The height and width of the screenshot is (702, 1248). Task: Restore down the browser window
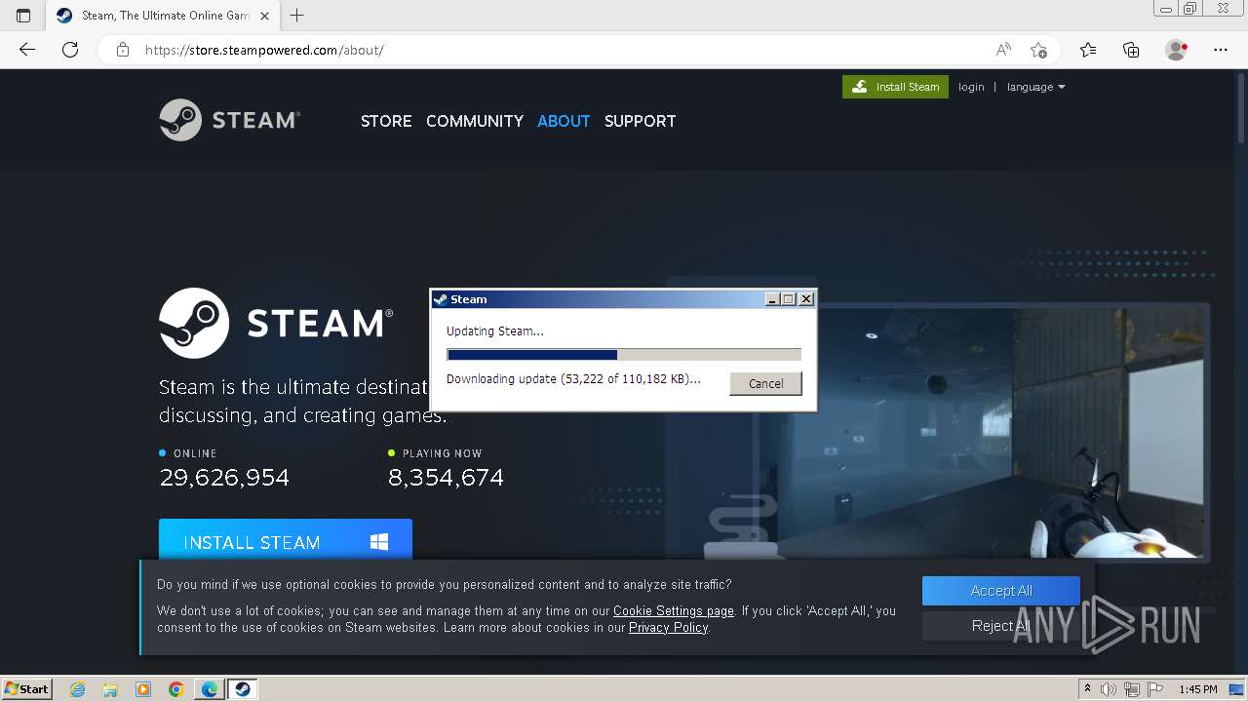(x=1189, y=9)
